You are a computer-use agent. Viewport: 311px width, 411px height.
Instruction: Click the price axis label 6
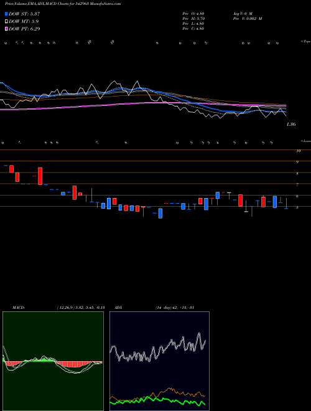[297, 196]
